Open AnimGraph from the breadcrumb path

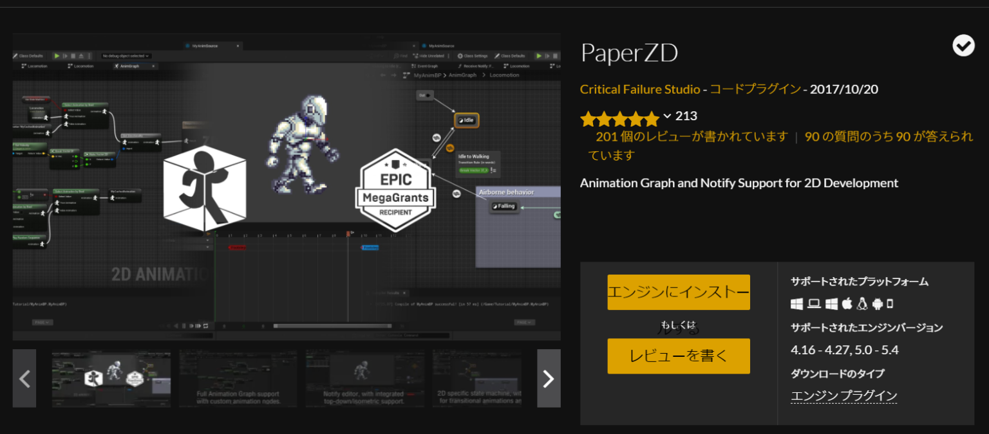coord(462,75)
